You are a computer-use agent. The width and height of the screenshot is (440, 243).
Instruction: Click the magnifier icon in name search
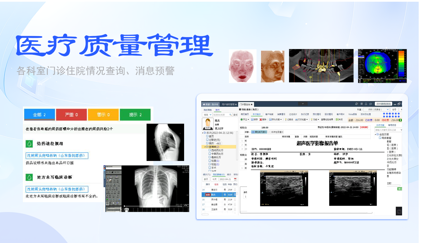click(231, 115)
